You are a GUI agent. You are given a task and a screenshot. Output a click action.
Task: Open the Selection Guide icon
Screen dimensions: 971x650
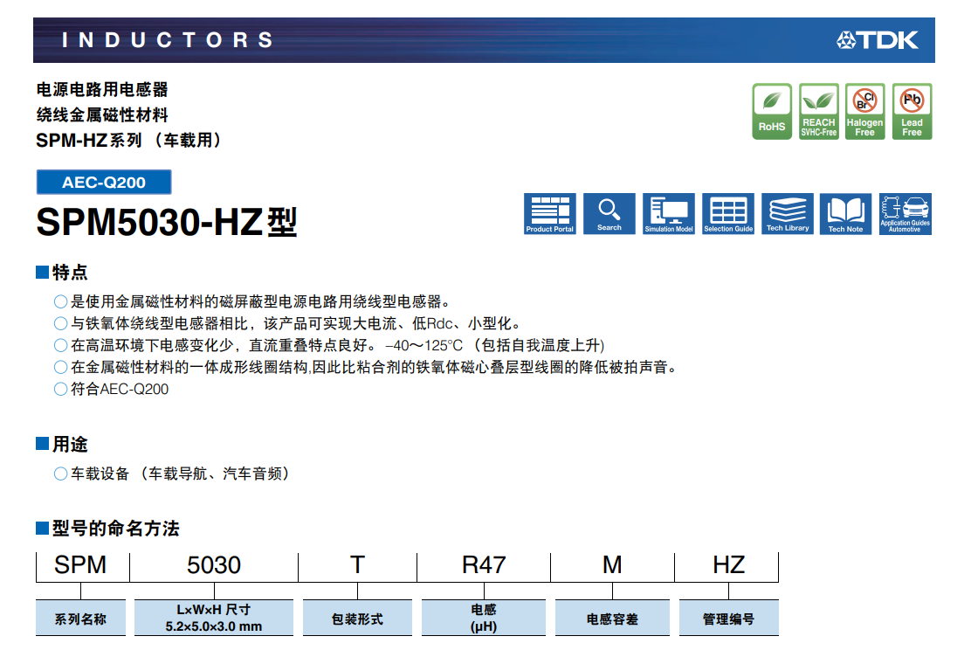click(728, 214)
